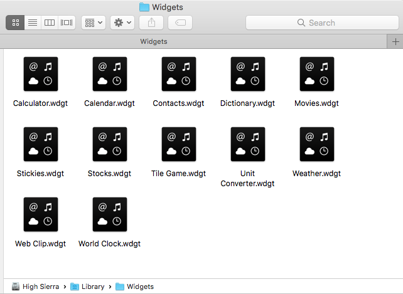Click the Dictionary.wdgt file name

pyautogui.click(x=247, y=103)
